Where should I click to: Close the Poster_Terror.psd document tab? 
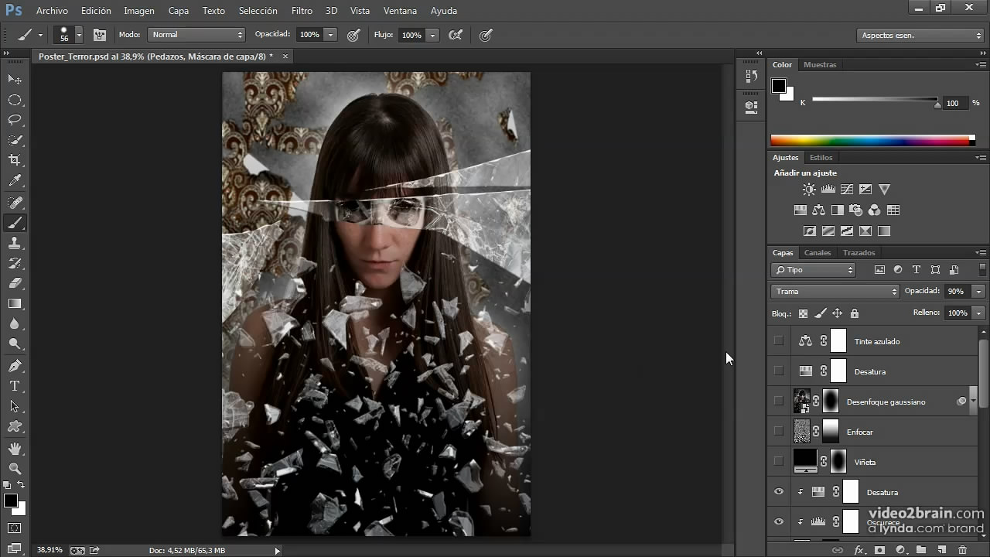pyautogui.click(x=285, y=56)
